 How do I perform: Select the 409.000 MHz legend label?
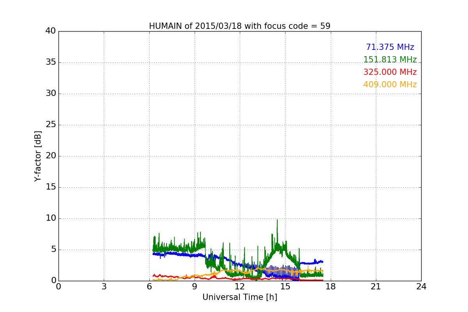click(x=390, y=85)
